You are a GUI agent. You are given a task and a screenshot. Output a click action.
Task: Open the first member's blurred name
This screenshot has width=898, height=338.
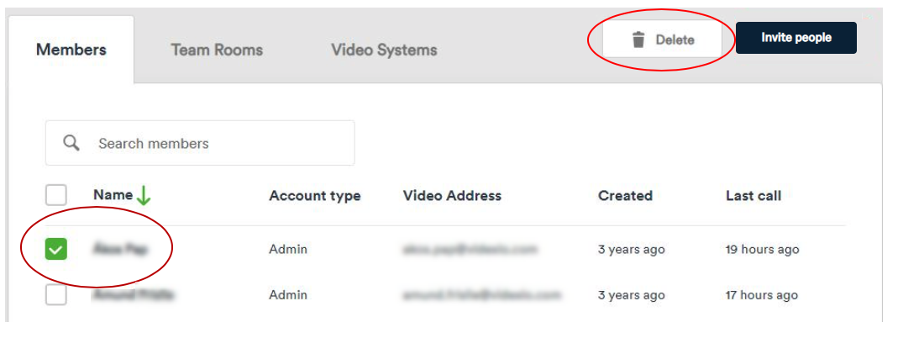(121, 249)
